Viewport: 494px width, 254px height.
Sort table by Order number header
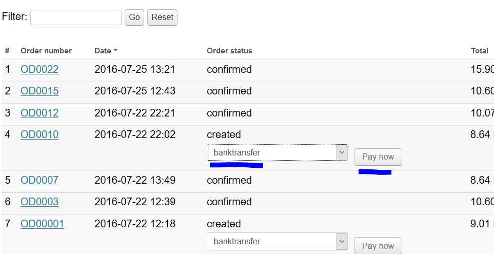click(46, 51)
